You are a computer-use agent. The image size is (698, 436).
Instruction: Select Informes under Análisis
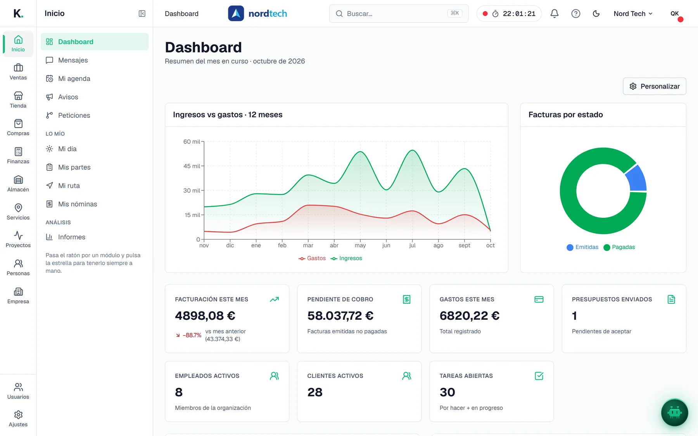[95, 237]
